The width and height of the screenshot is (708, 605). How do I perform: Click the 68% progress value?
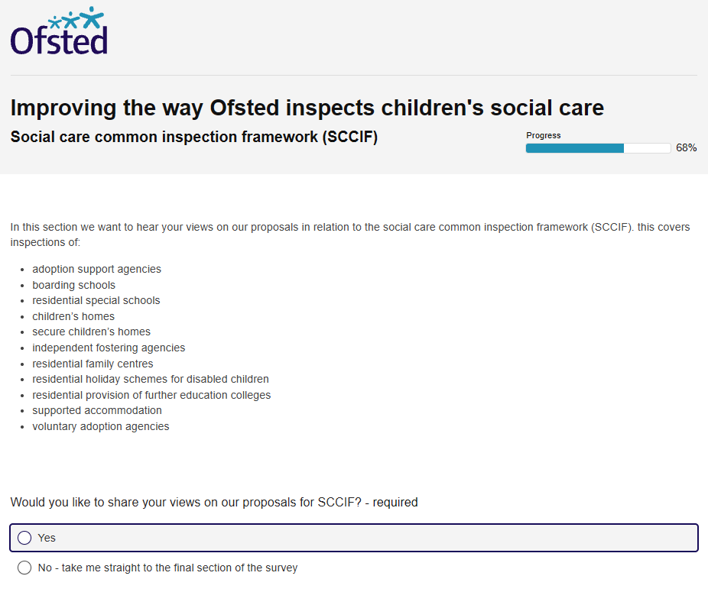(x=686, y=148)
